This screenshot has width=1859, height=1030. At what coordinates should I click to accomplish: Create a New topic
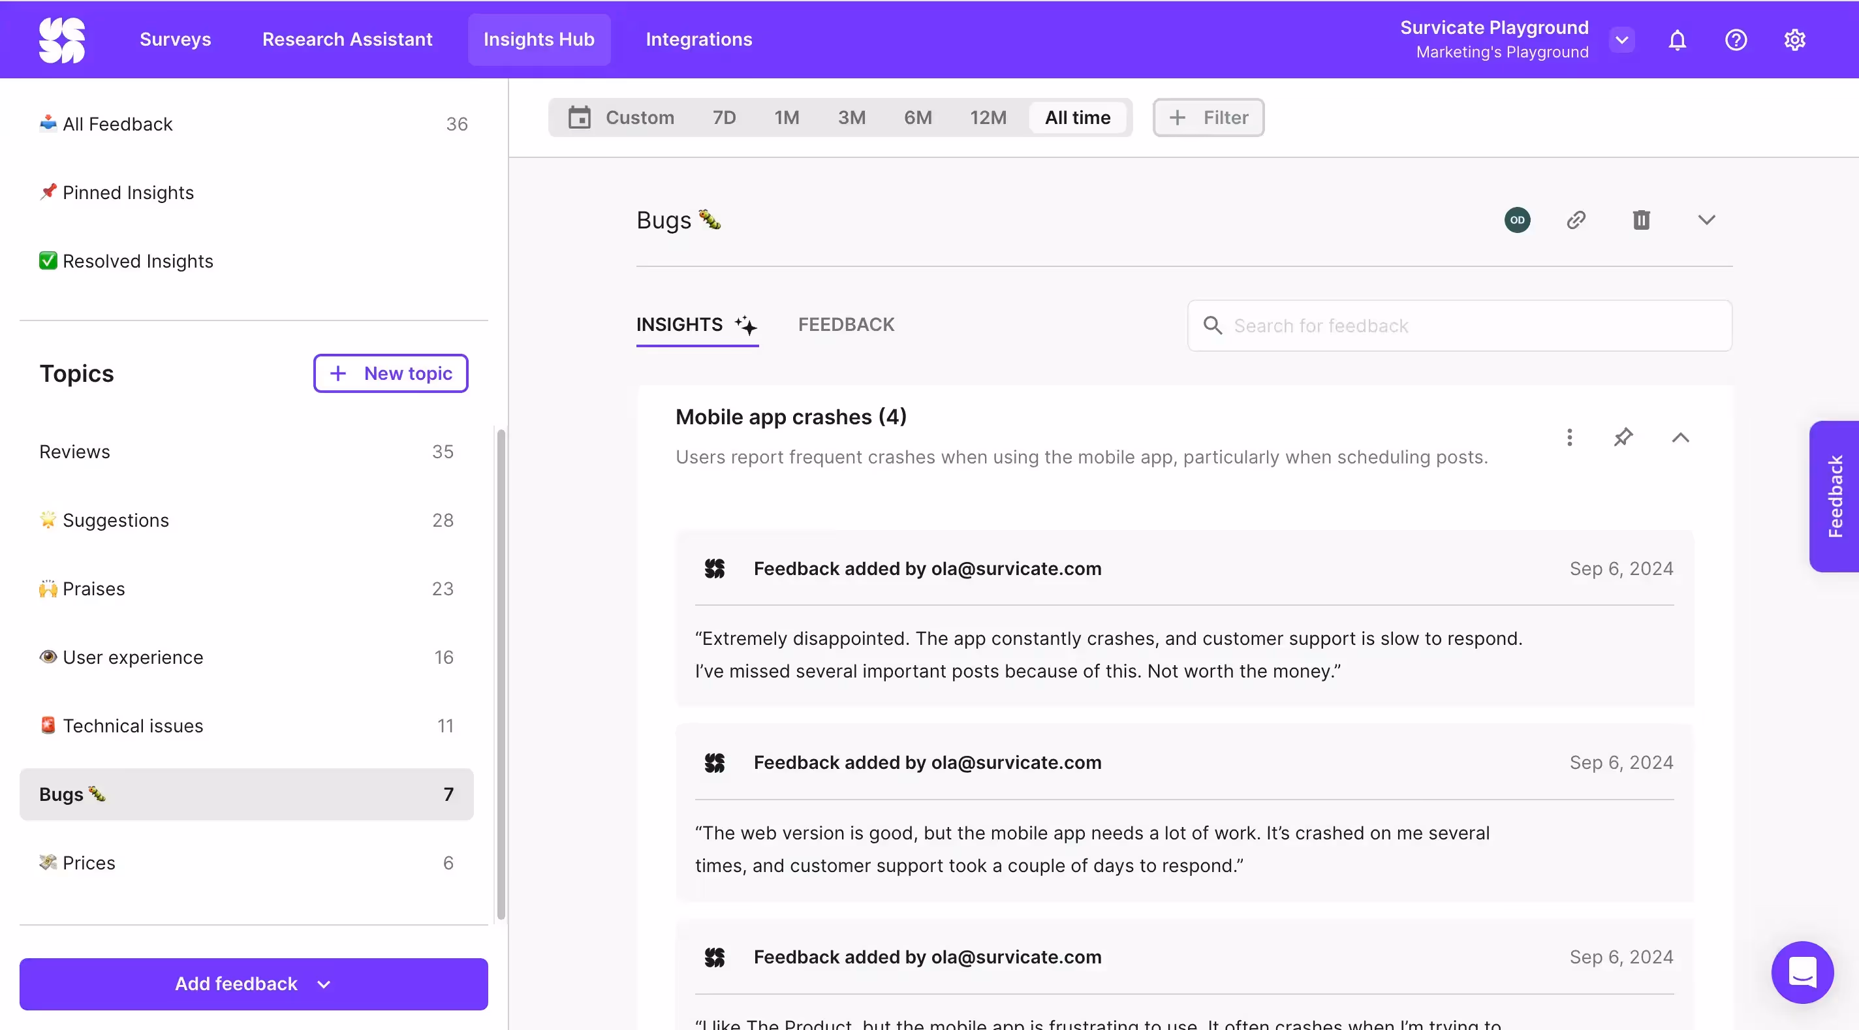tap(390, 373)
